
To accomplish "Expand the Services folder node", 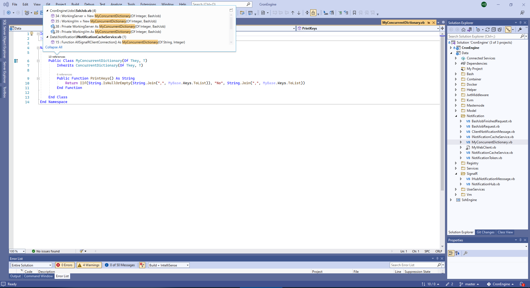I will click(456, 168).
